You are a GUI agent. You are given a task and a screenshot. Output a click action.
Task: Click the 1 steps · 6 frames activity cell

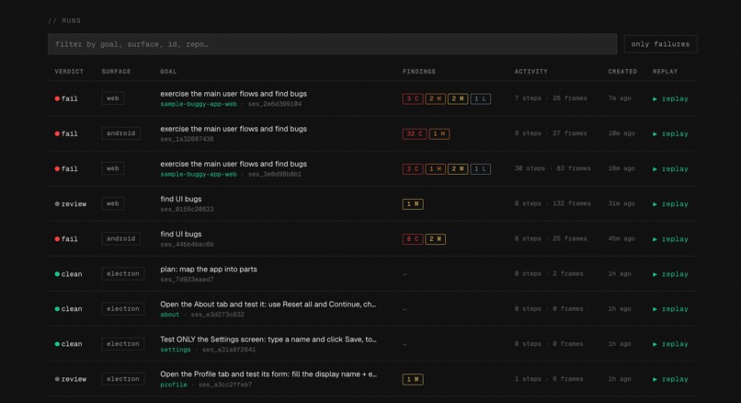(549, 378)
